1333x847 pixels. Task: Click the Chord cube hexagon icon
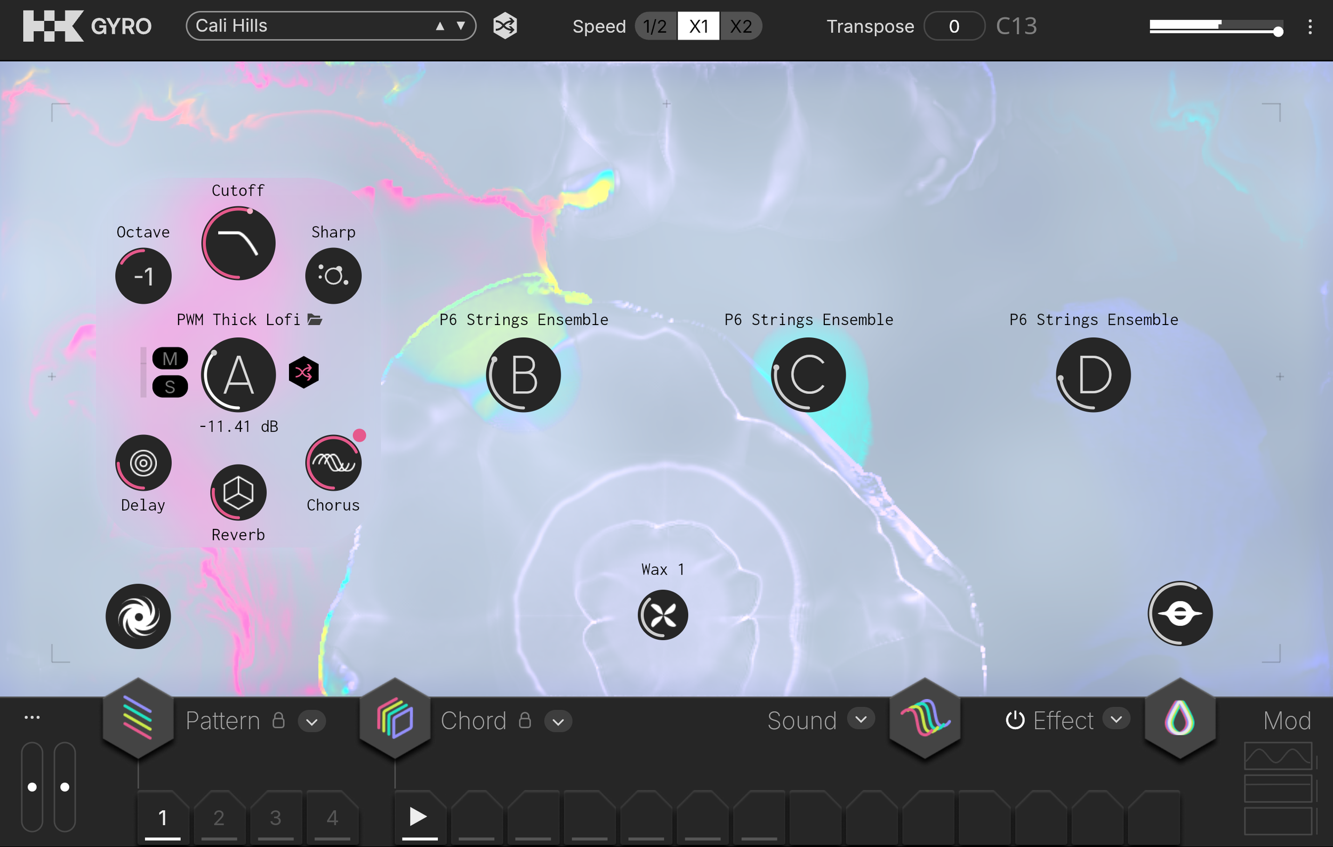(x=395, y=718)
